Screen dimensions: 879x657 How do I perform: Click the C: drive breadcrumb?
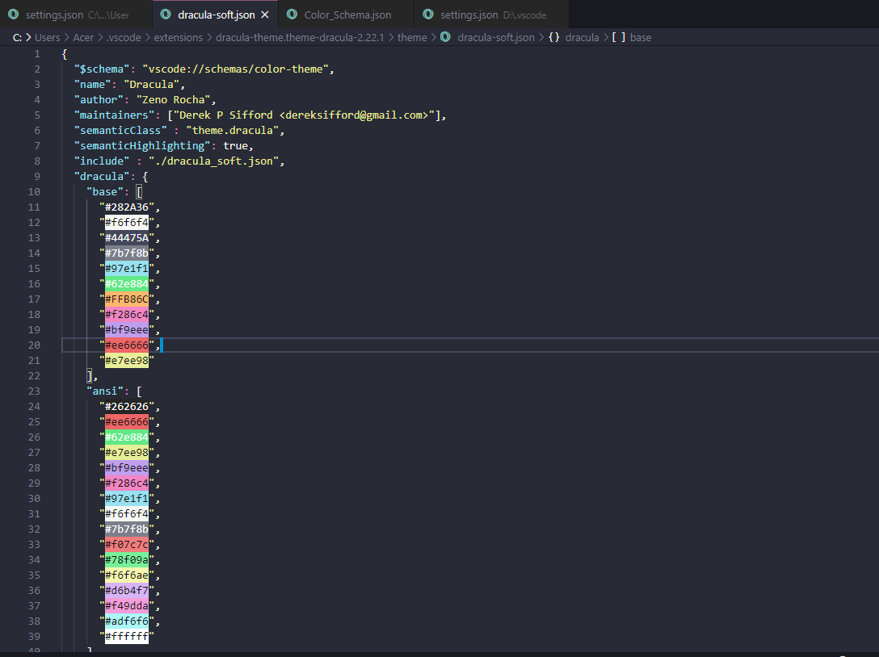[18, 37]
